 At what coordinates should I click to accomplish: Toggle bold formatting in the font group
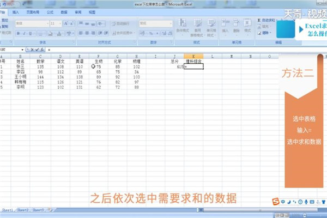coord(19,33)
